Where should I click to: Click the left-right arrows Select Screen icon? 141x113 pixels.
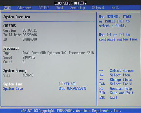(101, 71)
